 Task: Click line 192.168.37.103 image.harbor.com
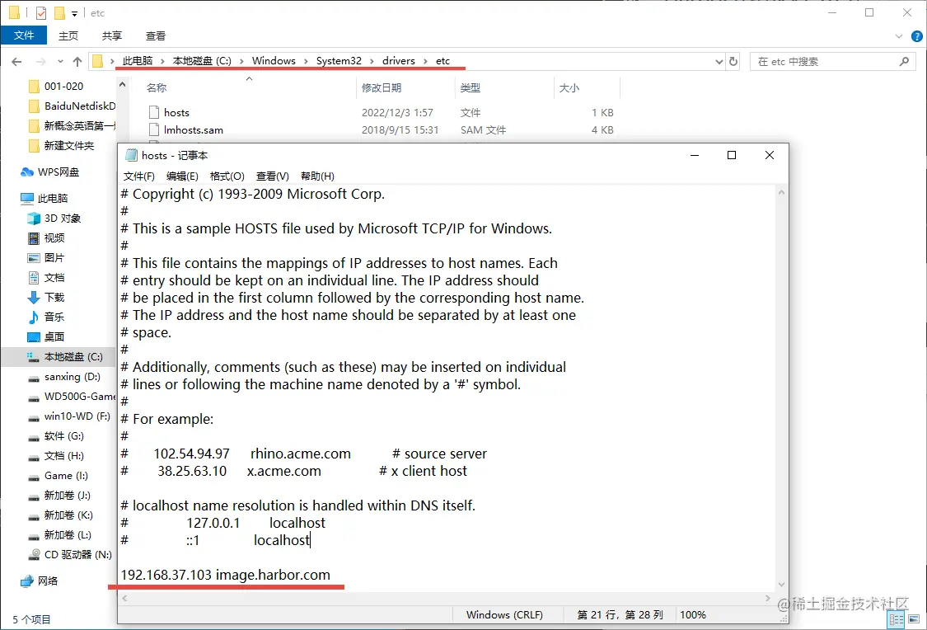pos(225,575)
